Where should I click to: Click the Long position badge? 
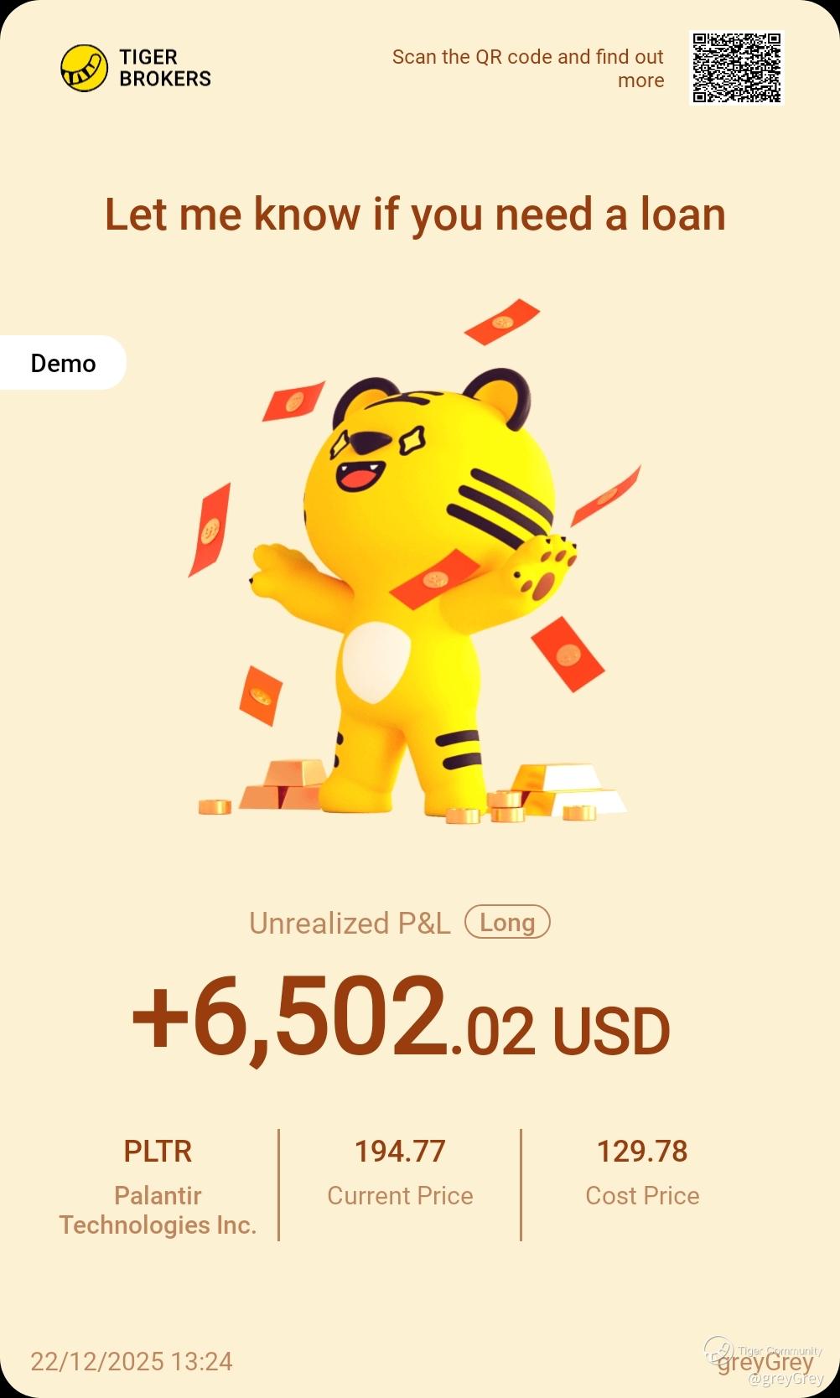click(507, 922)
